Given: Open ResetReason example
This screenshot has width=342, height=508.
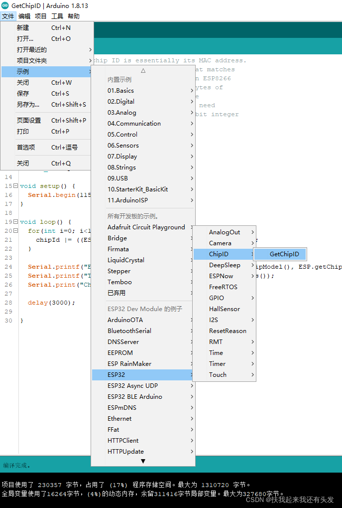Looking at the screenshot, I should [x=225, y=331].
